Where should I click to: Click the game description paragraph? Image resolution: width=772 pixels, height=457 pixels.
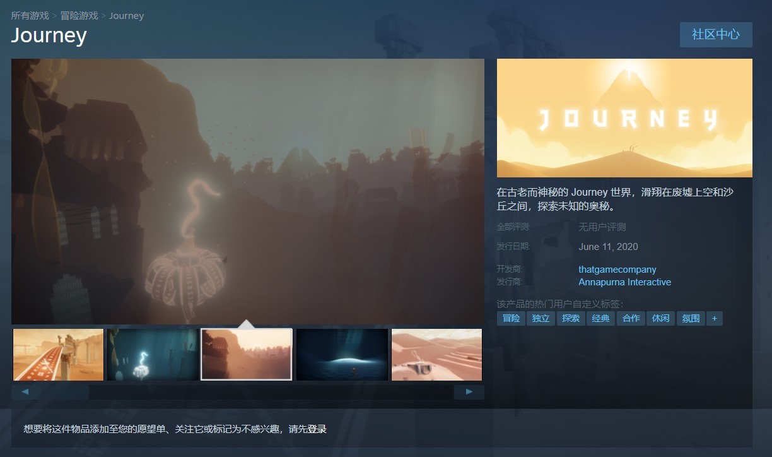(616, 199)
